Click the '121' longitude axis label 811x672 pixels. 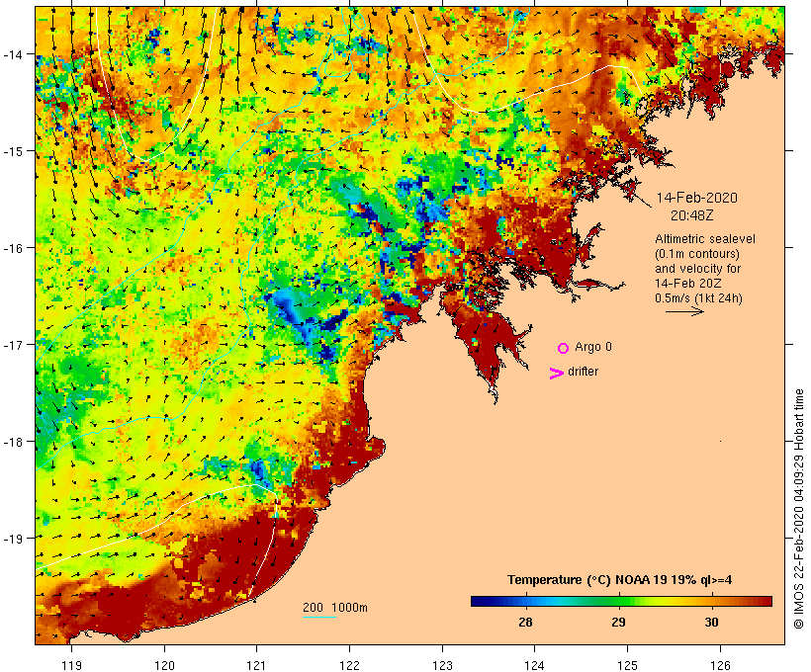pyautogui.click(x=256, y=665)
